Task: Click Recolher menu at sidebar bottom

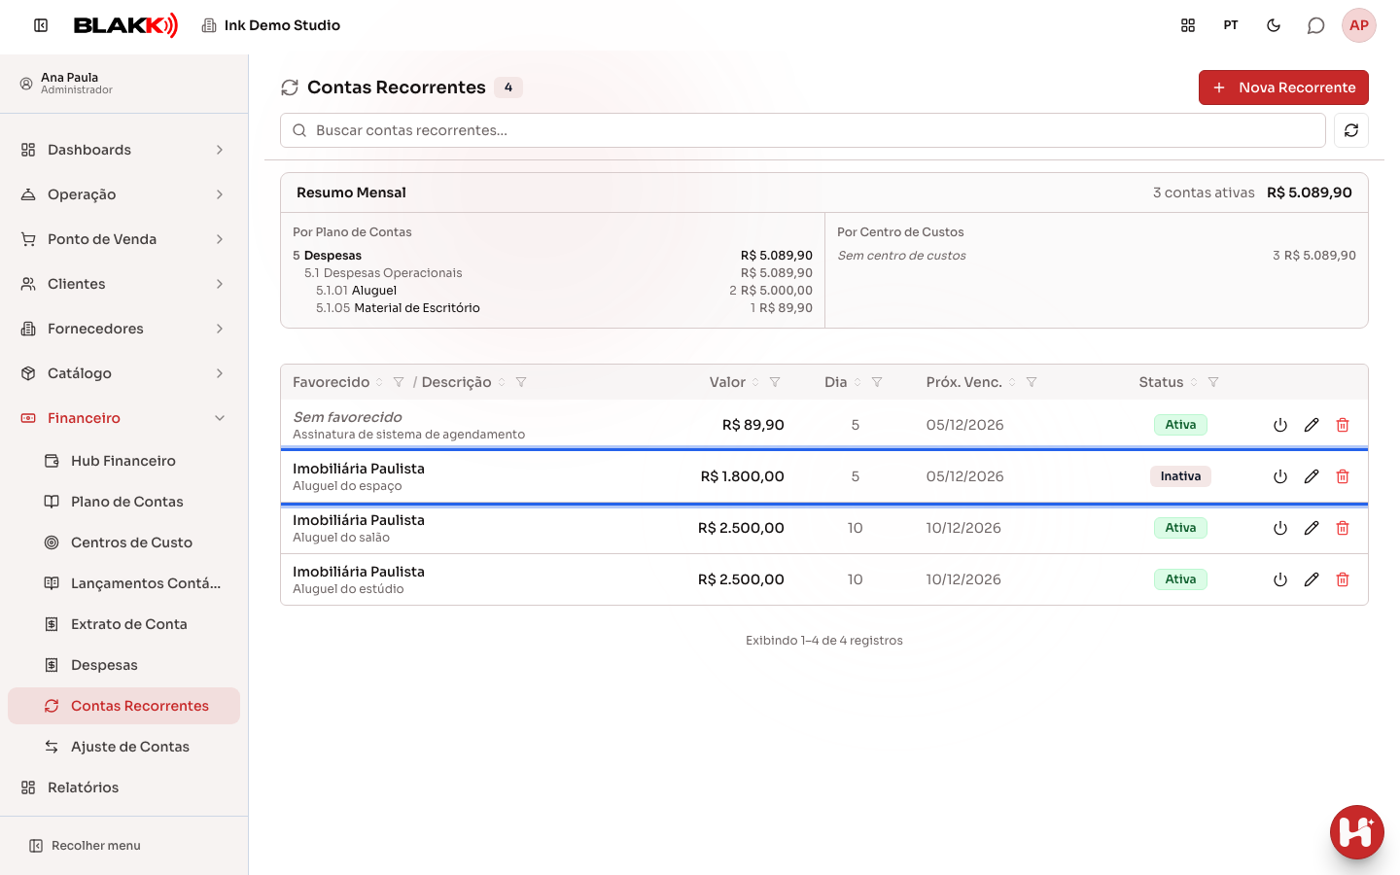Action: [x=86, y=846]
